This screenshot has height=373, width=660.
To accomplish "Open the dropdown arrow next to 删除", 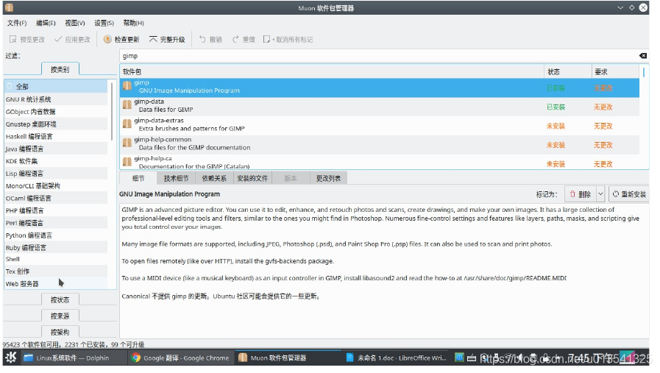I will click(x=600, y=194).
